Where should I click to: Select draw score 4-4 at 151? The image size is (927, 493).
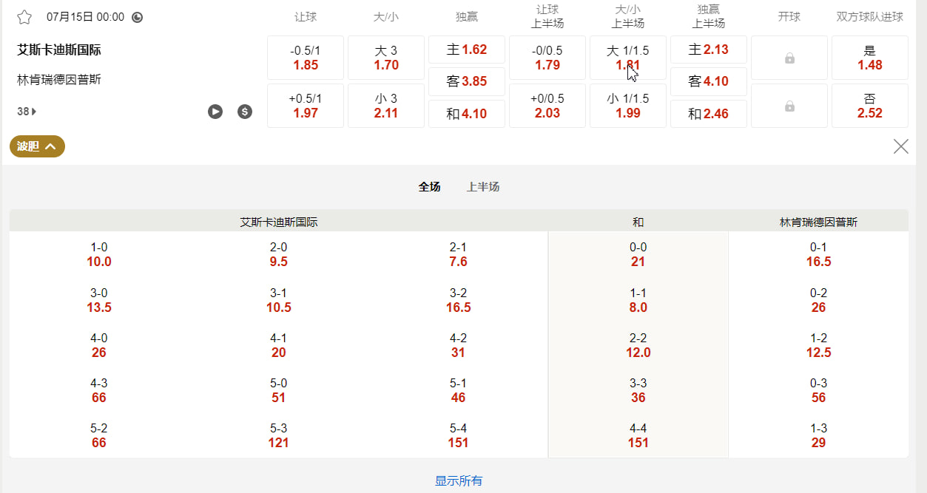pos(638,435)
